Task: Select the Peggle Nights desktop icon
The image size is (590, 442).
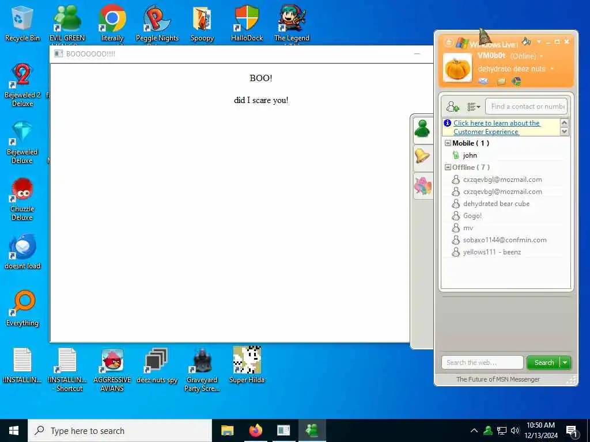Action: point(157,23)
